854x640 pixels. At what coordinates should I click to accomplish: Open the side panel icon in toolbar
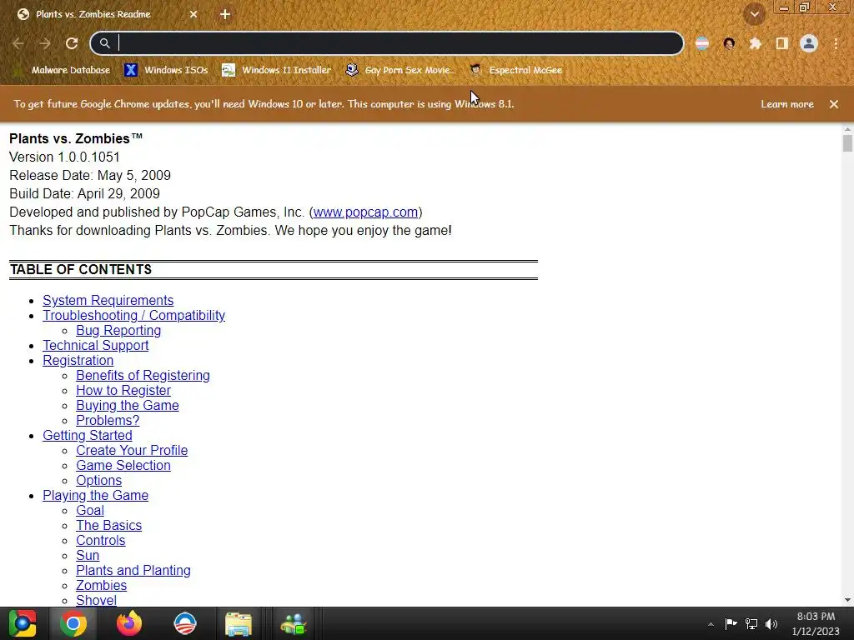[781, 43]
